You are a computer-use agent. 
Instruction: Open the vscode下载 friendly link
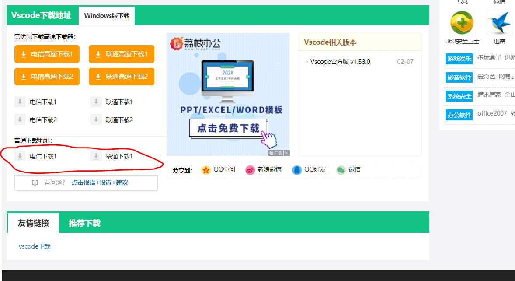tap(35, 246)
